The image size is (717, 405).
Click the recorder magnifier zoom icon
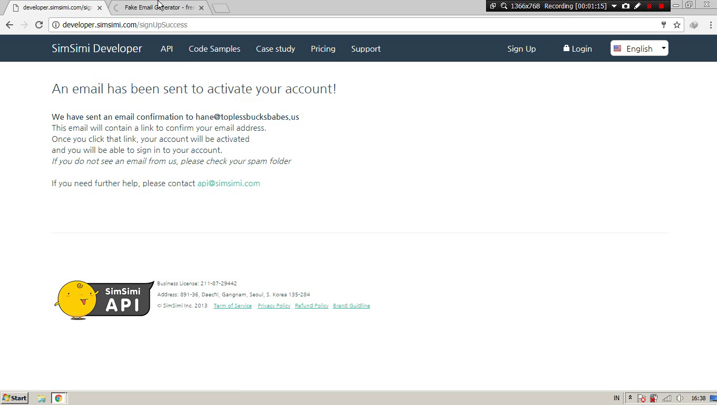[x=504, y=6]
